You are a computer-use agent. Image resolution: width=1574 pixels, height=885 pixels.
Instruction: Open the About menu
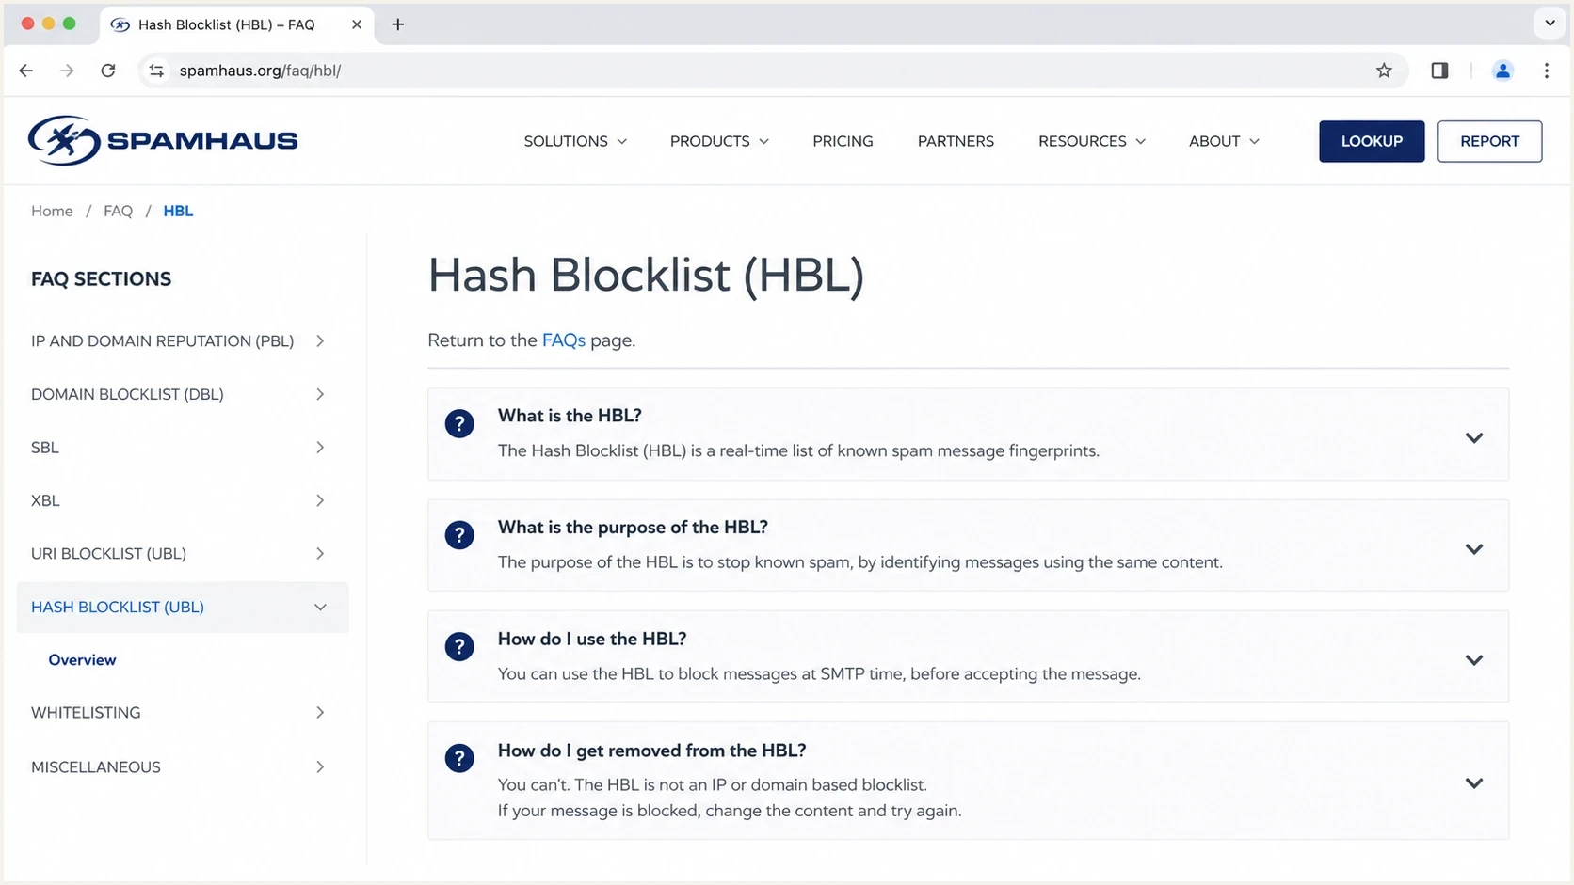pyautogui.click(x=1224, y=141)
